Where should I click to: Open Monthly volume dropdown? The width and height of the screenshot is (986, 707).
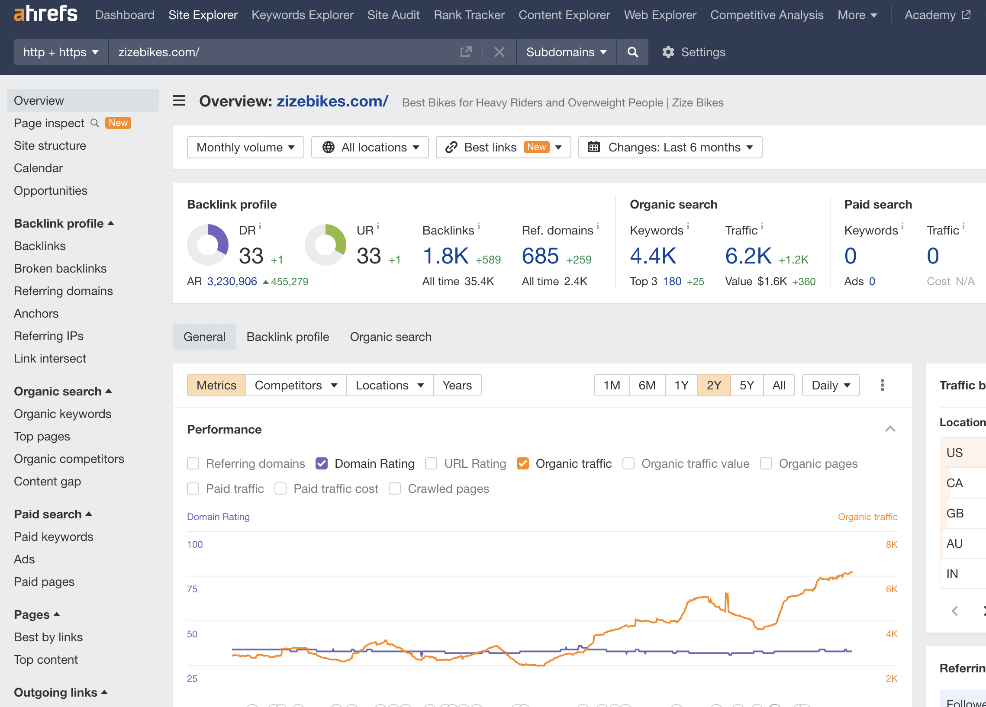click(x=245, y=147)
